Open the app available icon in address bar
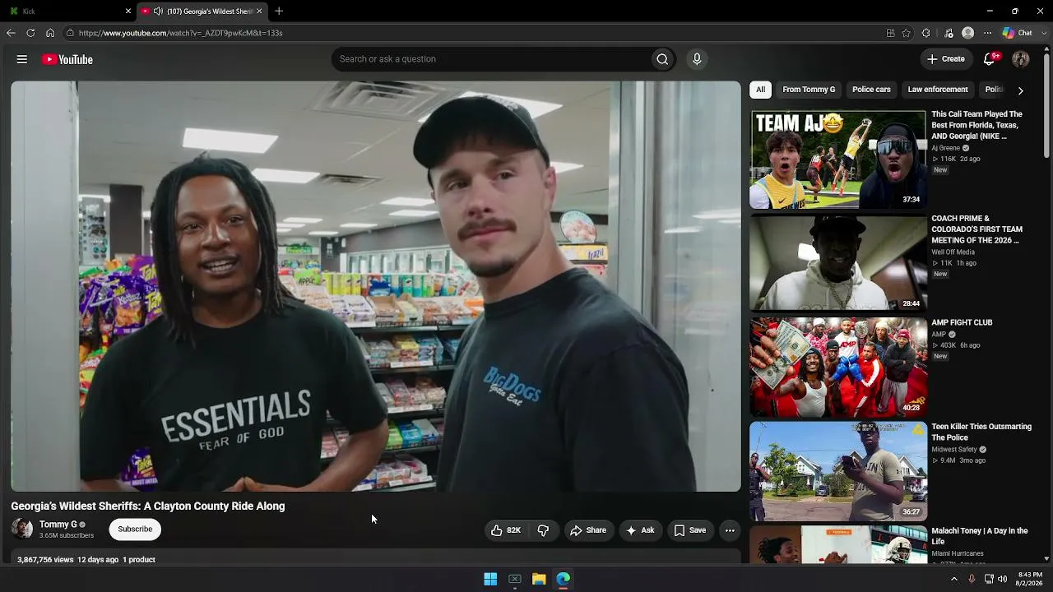This screenshot has height=592, width=1053. pyautogui.click(x=890, y=33)
